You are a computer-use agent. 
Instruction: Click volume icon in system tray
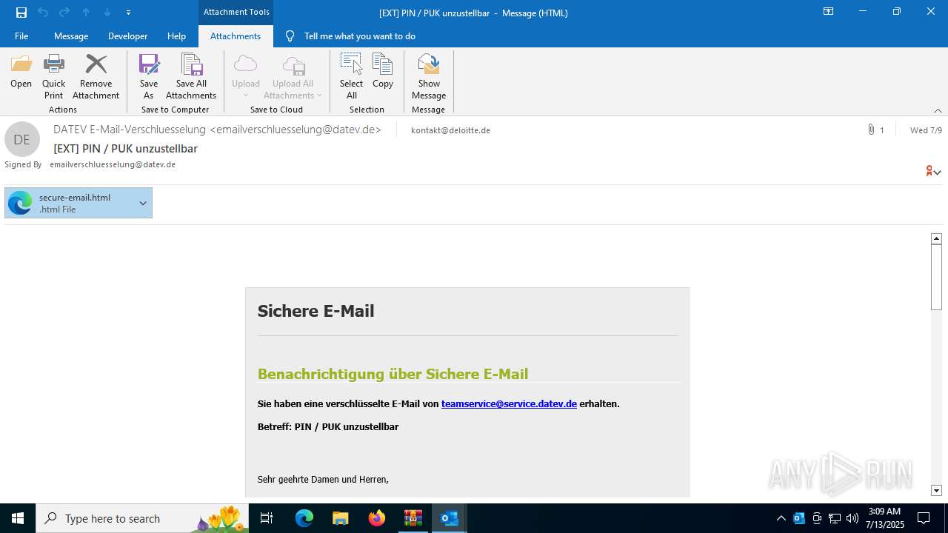coord(852,518)
